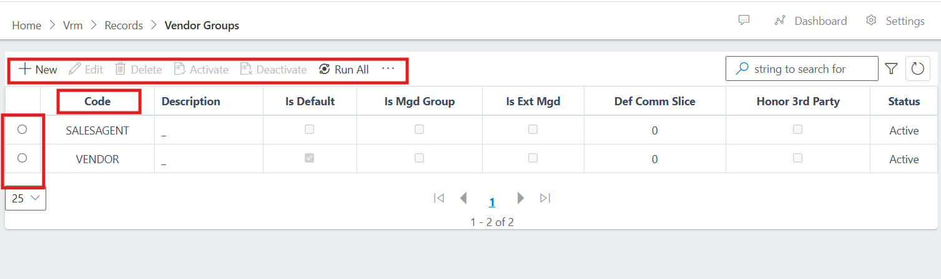Open the 25 page size dropdown

tap(26, 199)
